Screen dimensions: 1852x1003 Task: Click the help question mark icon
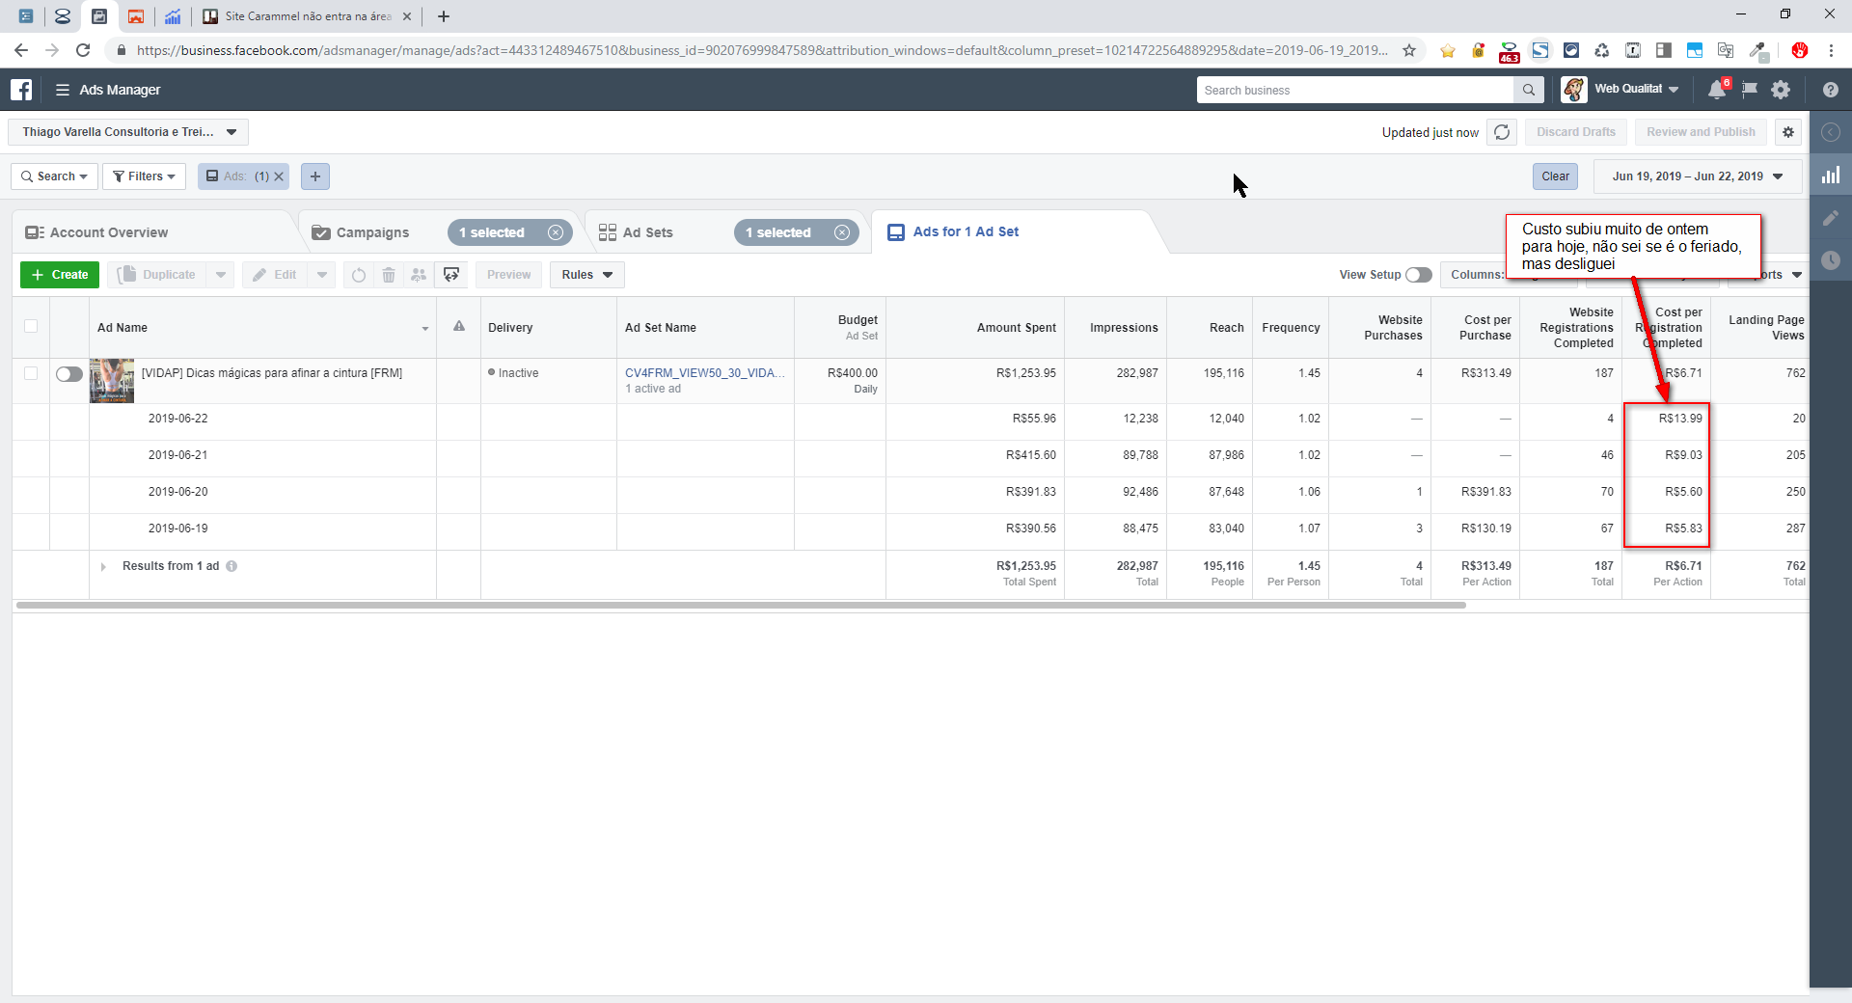(x=1830, y=90)
